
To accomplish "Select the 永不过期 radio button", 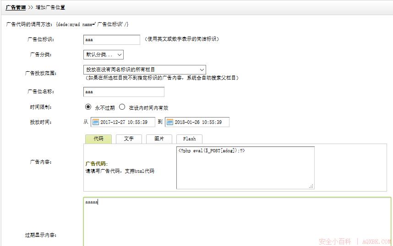I will tap(88, 107).
